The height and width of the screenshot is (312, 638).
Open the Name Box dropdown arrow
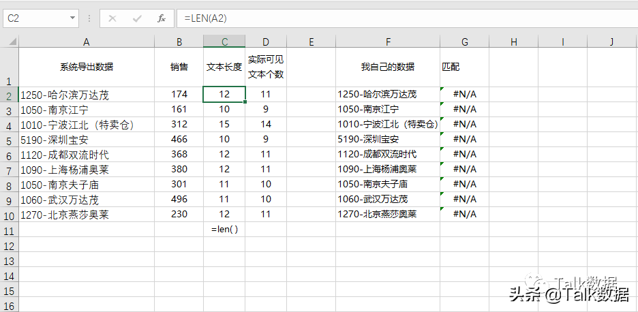72,18
